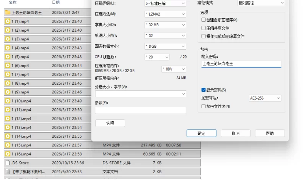The width and height of the screenshot is (306, 180).
Task: Click the video icon of 1 (6).mp4
Action: (7, 66)
